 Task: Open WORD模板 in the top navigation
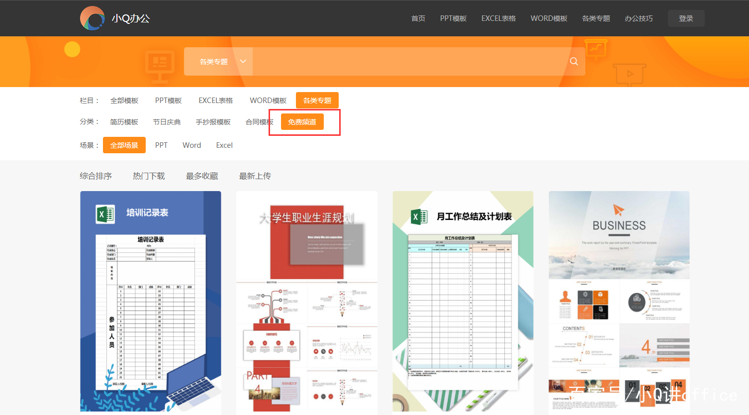coord(549,18)
